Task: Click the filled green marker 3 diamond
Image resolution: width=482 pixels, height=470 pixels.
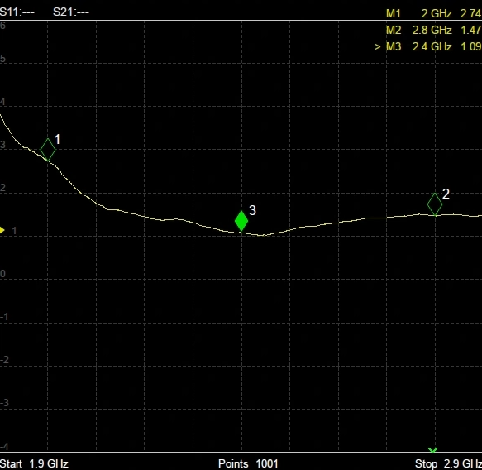Action: click(x=241, y=221)
